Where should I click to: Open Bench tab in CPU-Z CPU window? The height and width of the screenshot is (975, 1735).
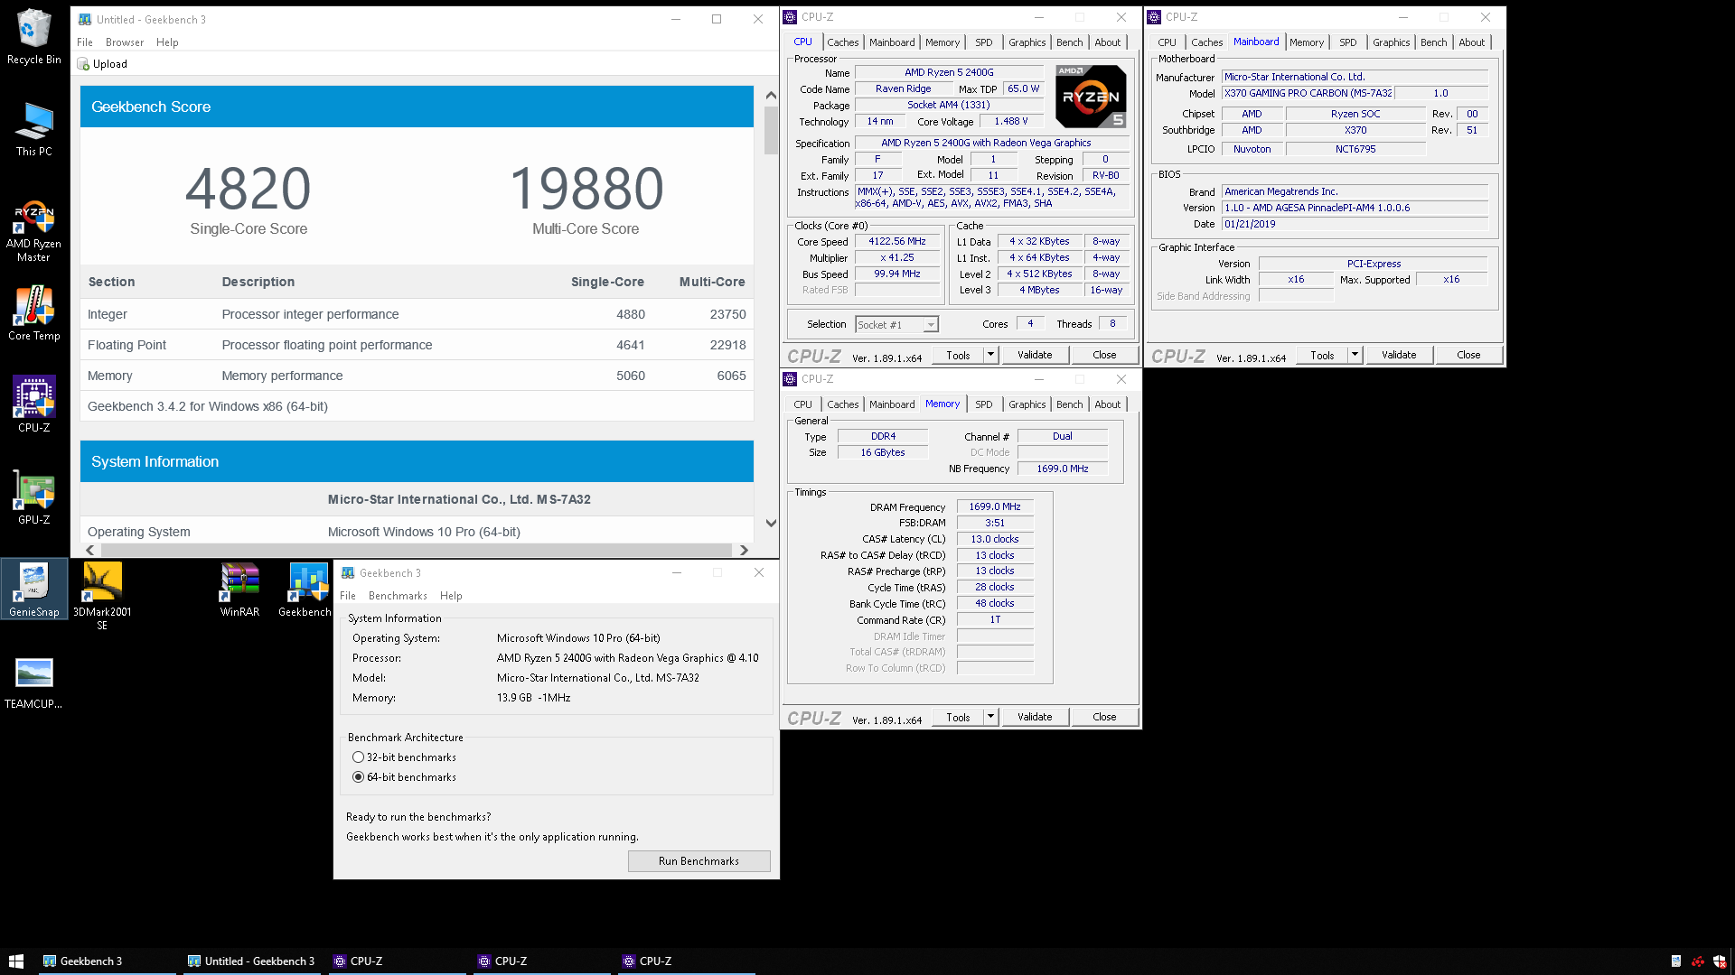pos(1069,42)
